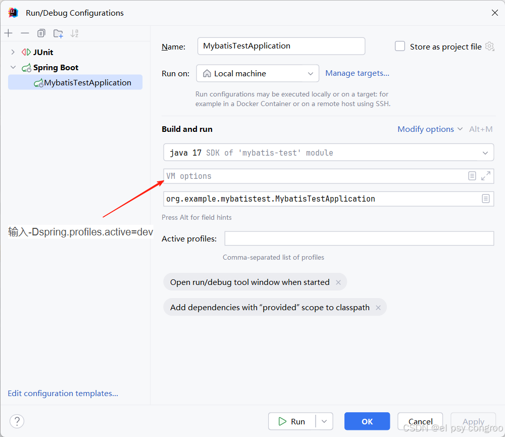Click the JUnit icon in the tree
The width and height of the screenshot is (505, 437).
click(x=26, y=52)
